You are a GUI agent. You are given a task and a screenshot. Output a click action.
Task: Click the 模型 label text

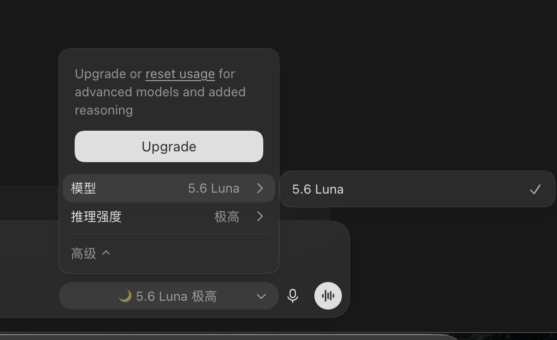84,188
